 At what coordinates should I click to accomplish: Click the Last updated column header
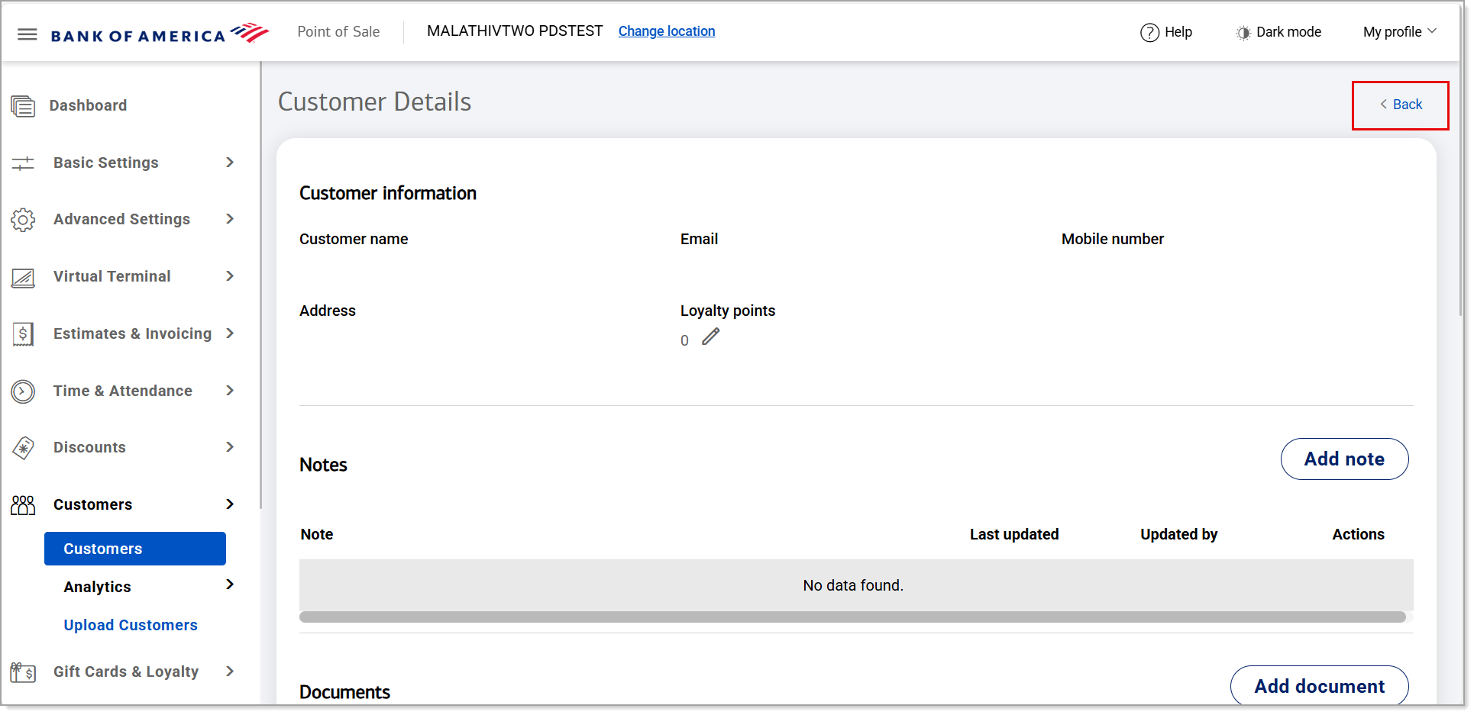(x=1014, y=534)
